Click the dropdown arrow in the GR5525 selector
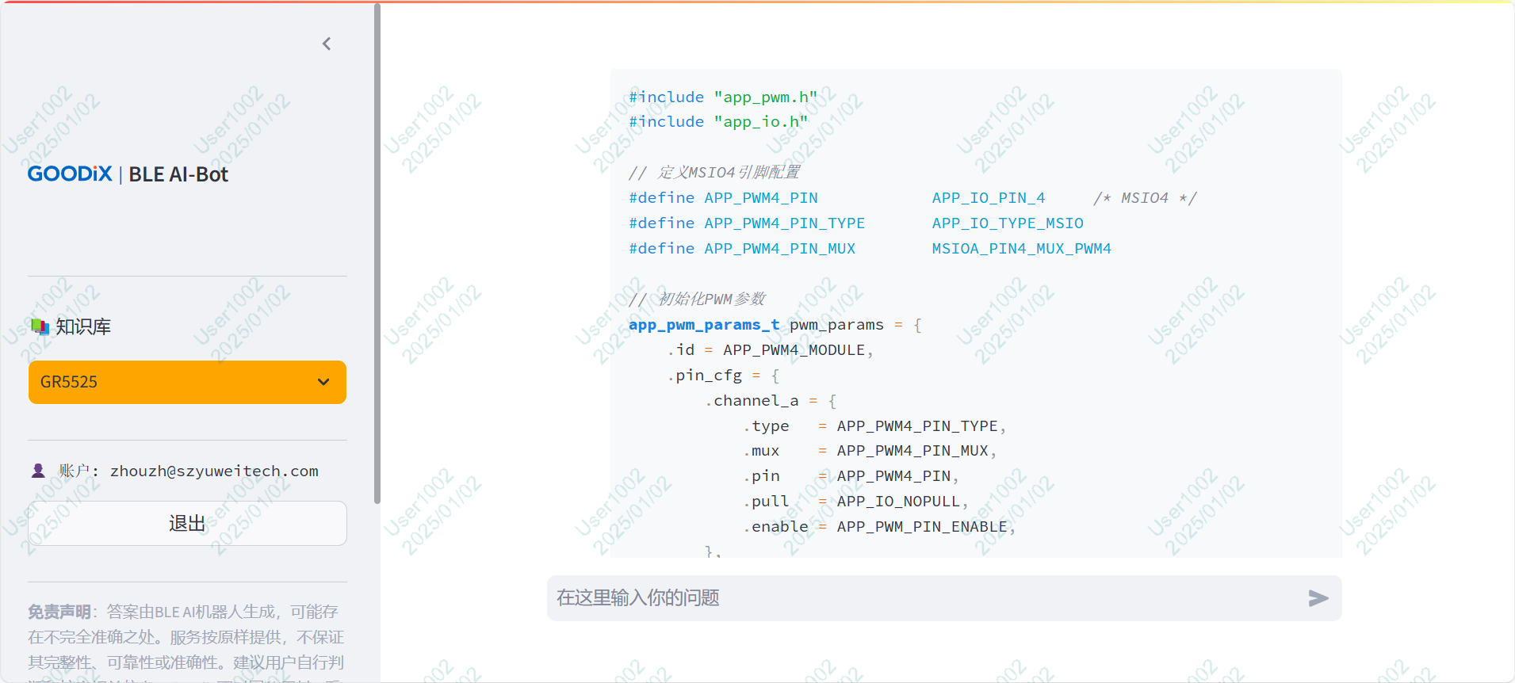Screen dimensions: 1515x683 coord(323,382)
